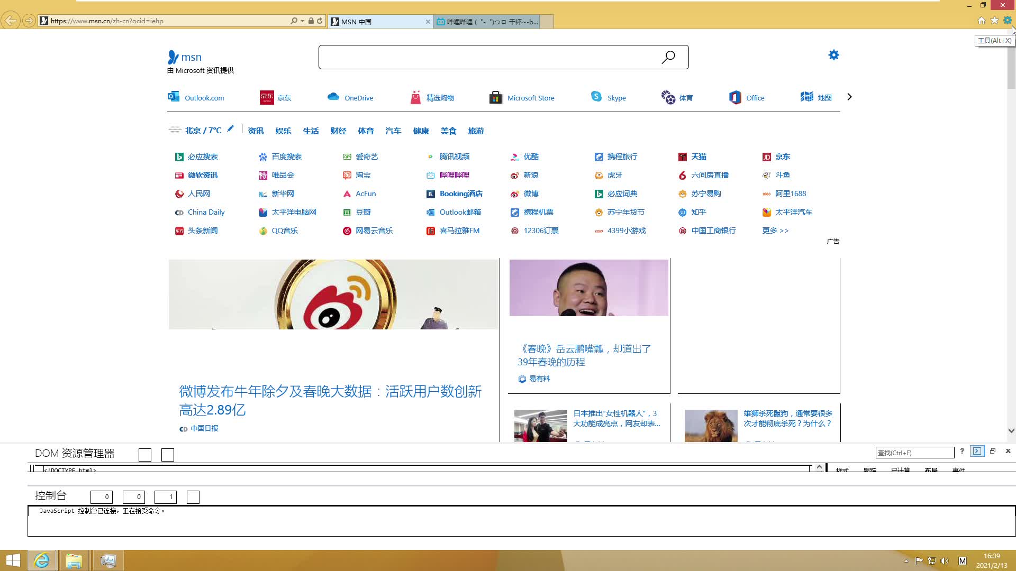This screenshot has width=1016, height=571.
Task: Open Outlook.com shortcut
Action: (196, 97)
